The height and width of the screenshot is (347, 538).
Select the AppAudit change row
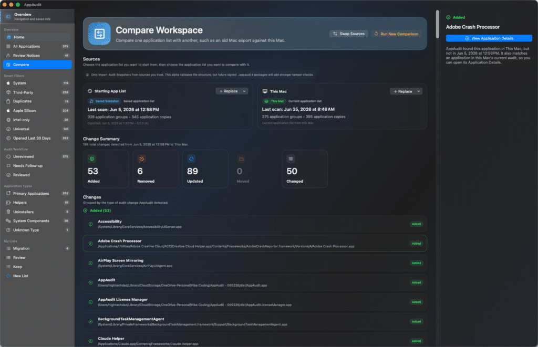point(255,283)
